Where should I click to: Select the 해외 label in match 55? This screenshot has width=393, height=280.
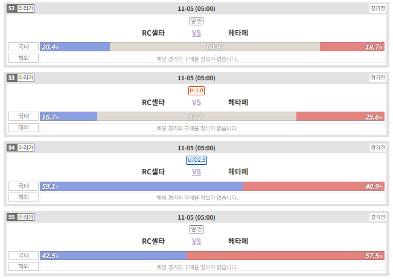point(24,267)
